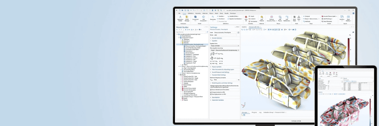This screenshot has width=379, height=126.
Task: Expand the Discretization section
Action: tap(215, 97)
